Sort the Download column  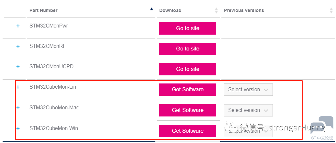pos(217,10)
